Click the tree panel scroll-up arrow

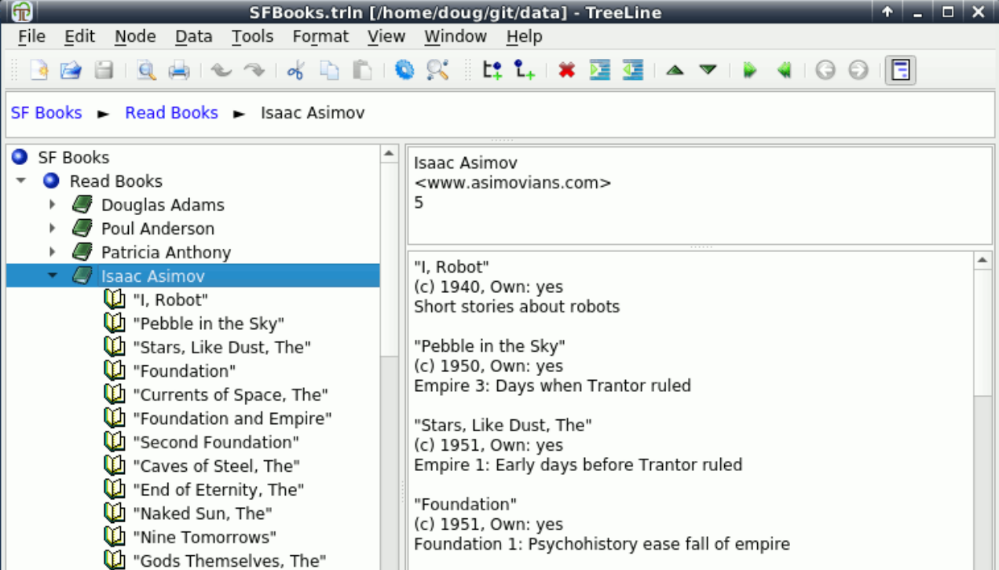(389, 155)
